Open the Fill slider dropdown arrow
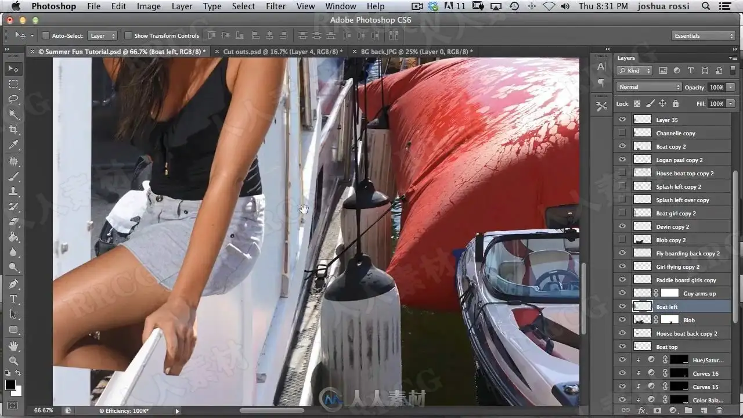Screen dimensions: 743x418 [x=730, y=103]
